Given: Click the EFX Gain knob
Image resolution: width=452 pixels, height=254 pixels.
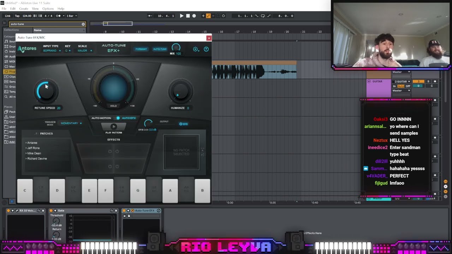Looking at the screenshot, I should (148, 123).
